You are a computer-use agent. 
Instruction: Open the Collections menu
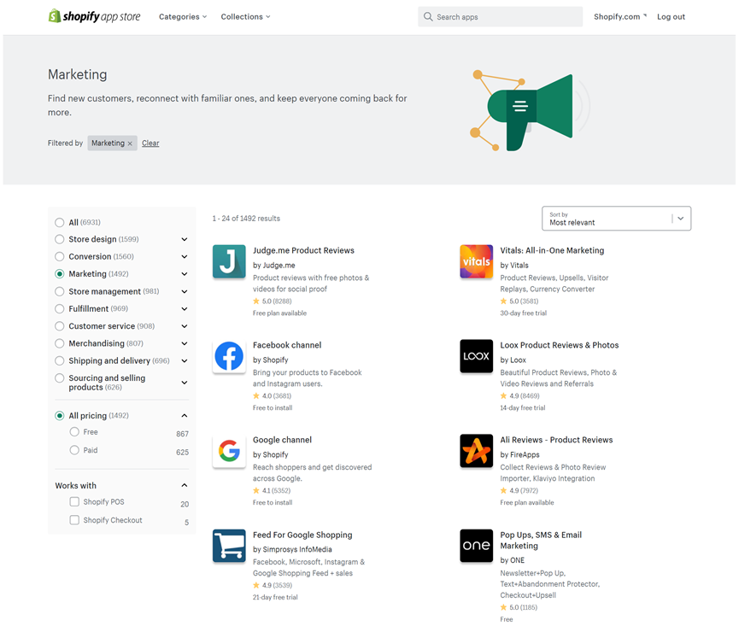(x=245, y=17)
